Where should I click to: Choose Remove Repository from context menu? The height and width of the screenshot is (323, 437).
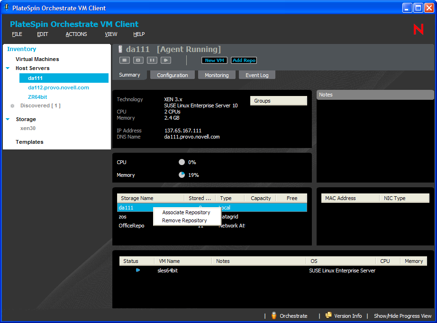click(184, 220)
